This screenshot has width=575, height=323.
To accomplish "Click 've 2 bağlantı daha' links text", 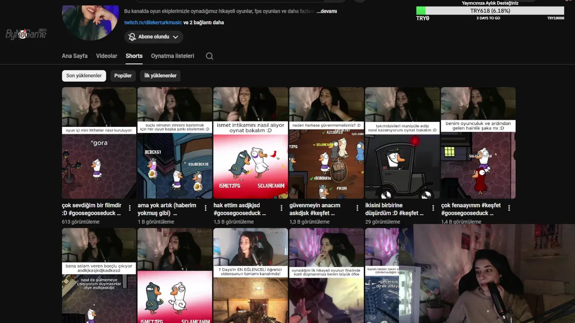I will 203,22.
